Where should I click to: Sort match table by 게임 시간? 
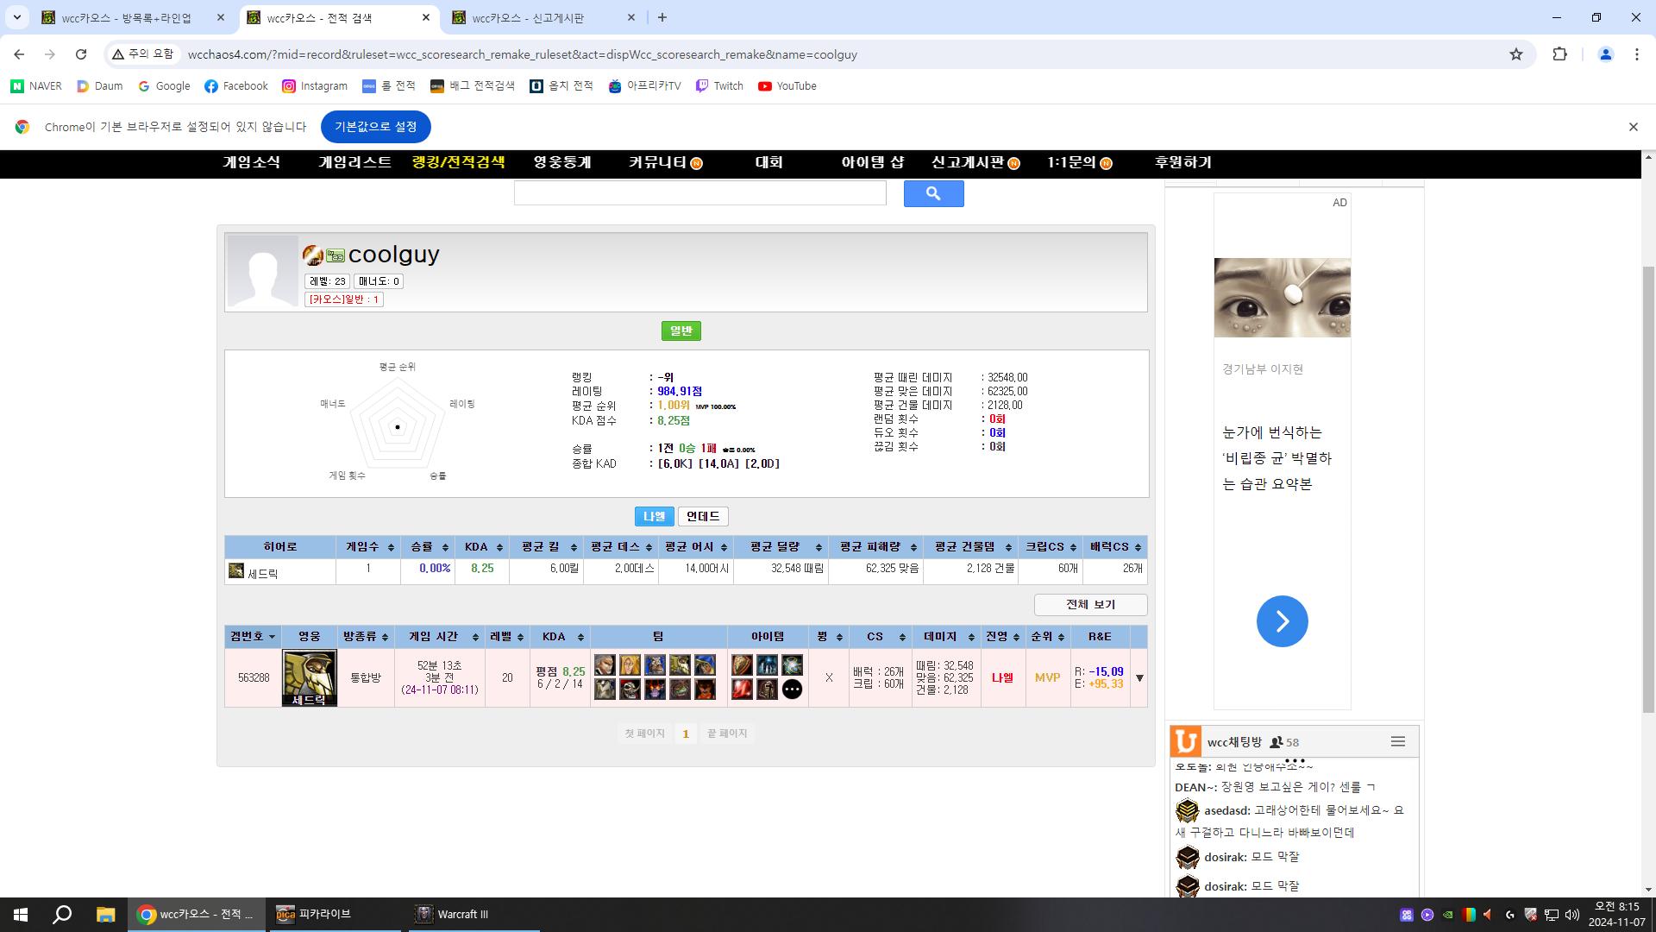pos(442,637)
